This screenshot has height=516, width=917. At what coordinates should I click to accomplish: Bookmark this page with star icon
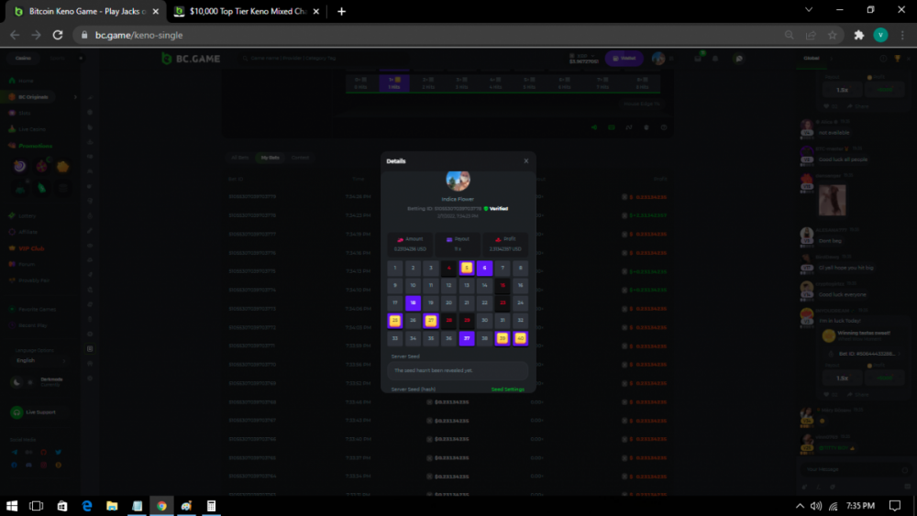(x=833, y=35)
